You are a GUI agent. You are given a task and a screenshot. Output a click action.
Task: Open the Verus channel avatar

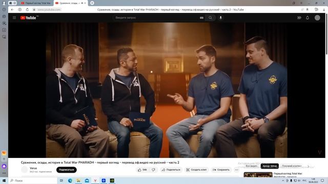[x=25, y=170]
